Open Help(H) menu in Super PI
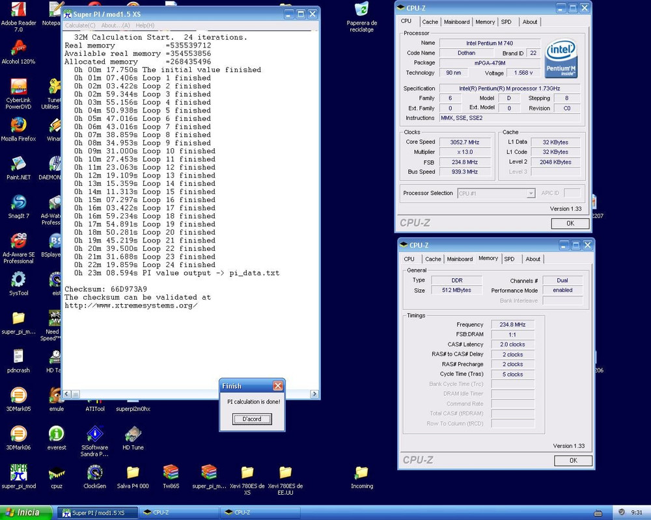 coord(145,25)
